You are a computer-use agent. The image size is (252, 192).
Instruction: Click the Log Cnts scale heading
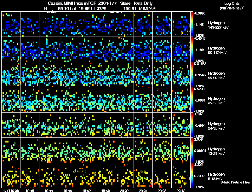pyautogui.click(x=232, y=3)
